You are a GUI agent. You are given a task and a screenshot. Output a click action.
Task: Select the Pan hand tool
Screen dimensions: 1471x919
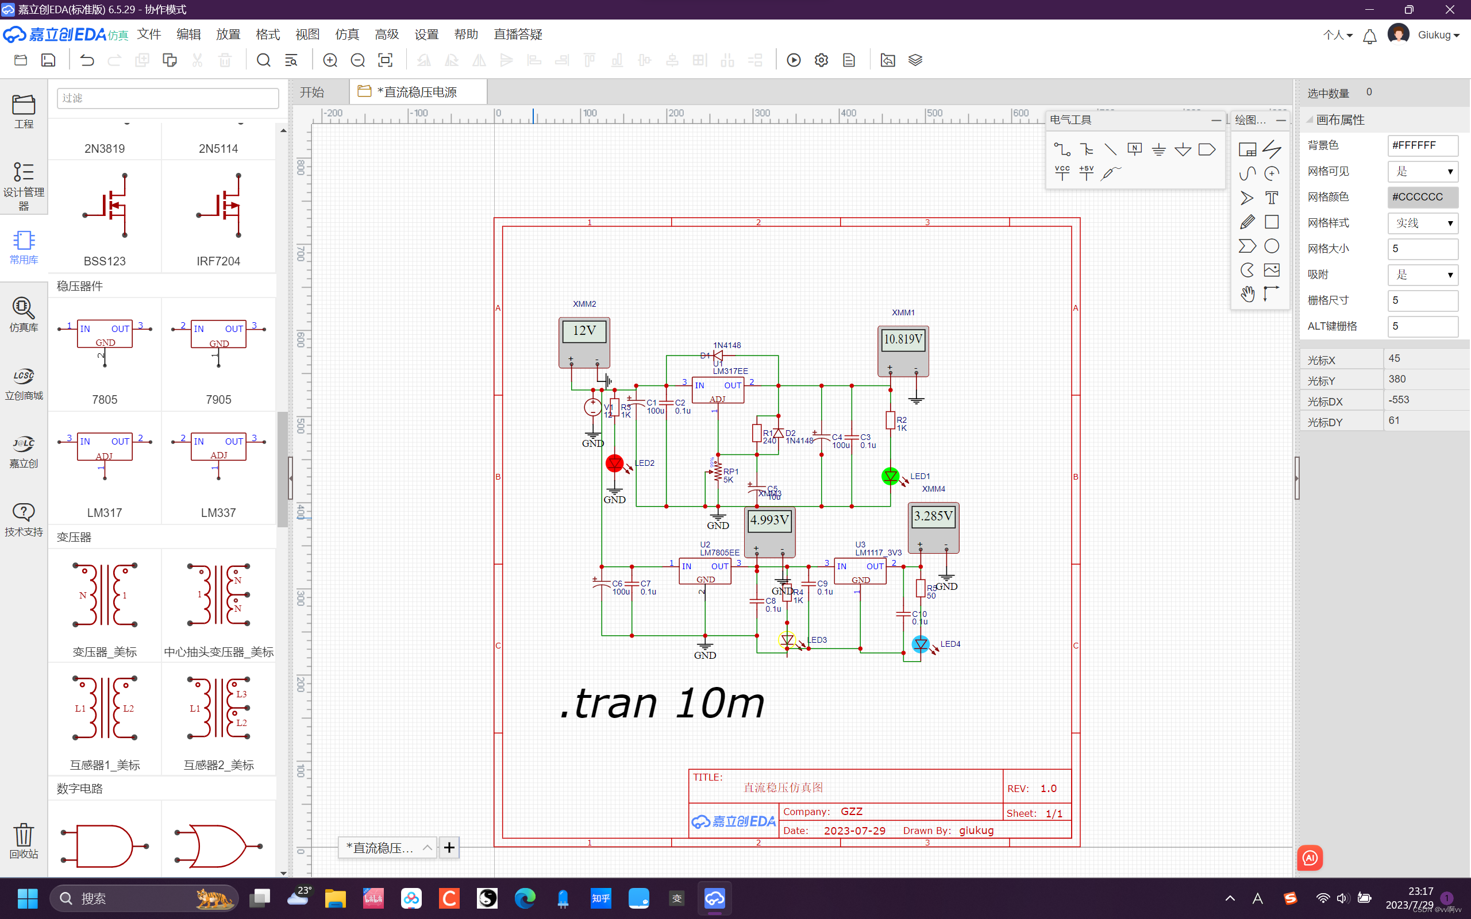click(x=1247, y=294)
